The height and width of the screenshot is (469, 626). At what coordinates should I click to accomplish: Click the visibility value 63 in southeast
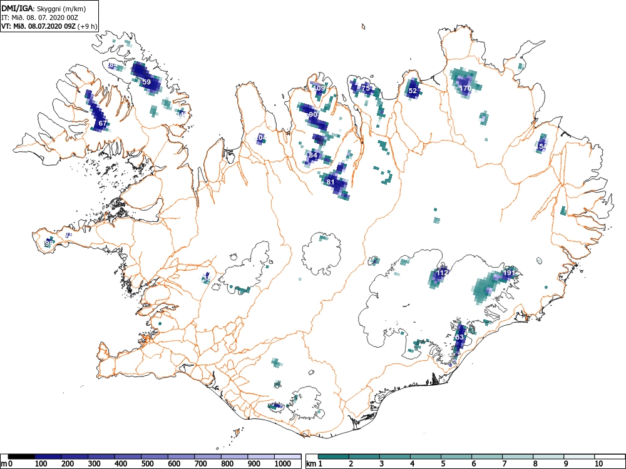pos(459,337)
